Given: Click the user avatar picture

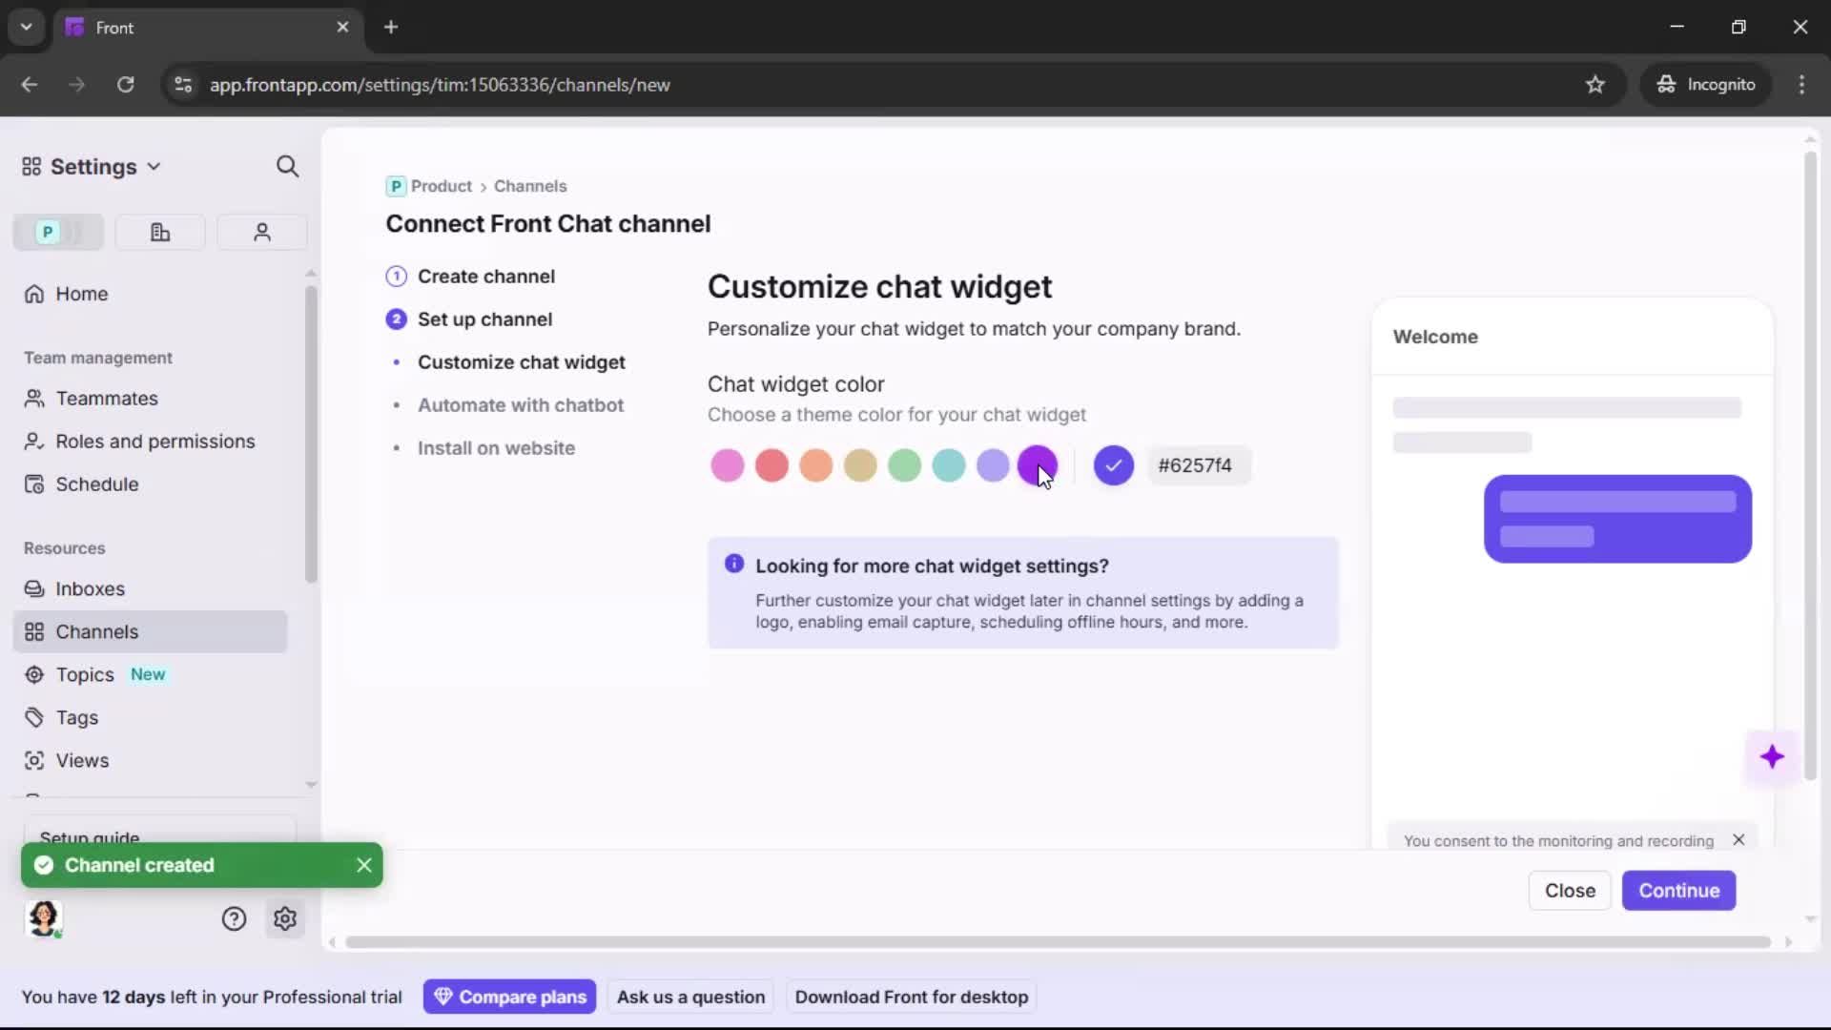Looking at the screenshot, I should (44, 918).
